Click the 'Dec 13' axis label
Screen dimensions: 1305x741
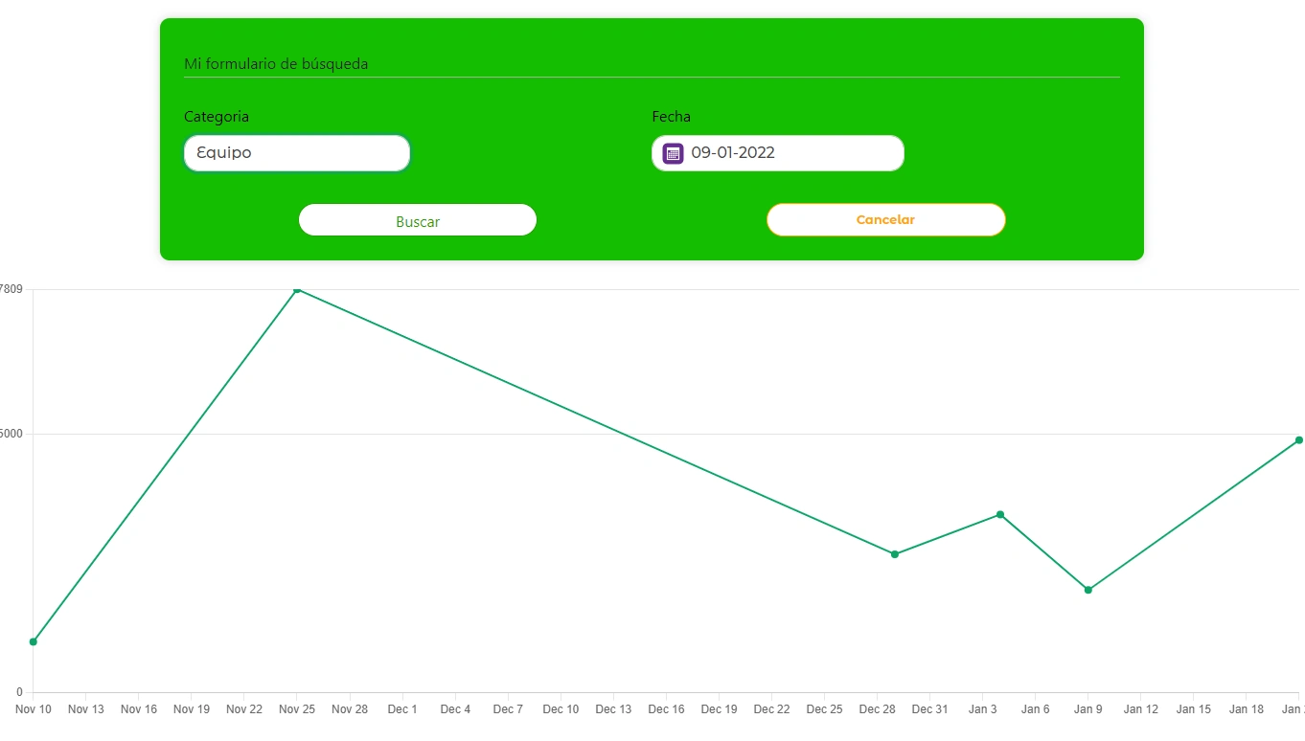click(x=613, y=709)
